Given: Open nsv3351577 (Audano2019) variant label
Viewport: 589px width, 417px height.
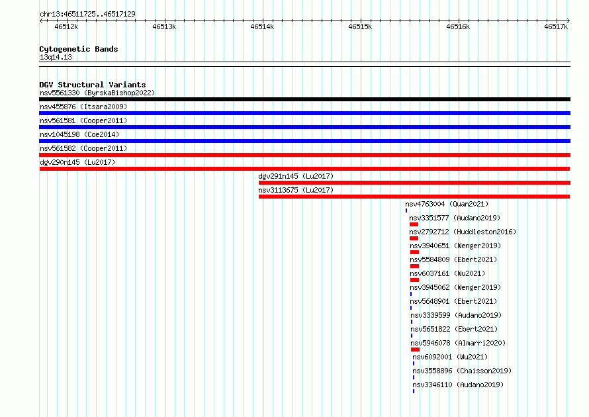Looking at the screenshot, I should tap(455, 218).
